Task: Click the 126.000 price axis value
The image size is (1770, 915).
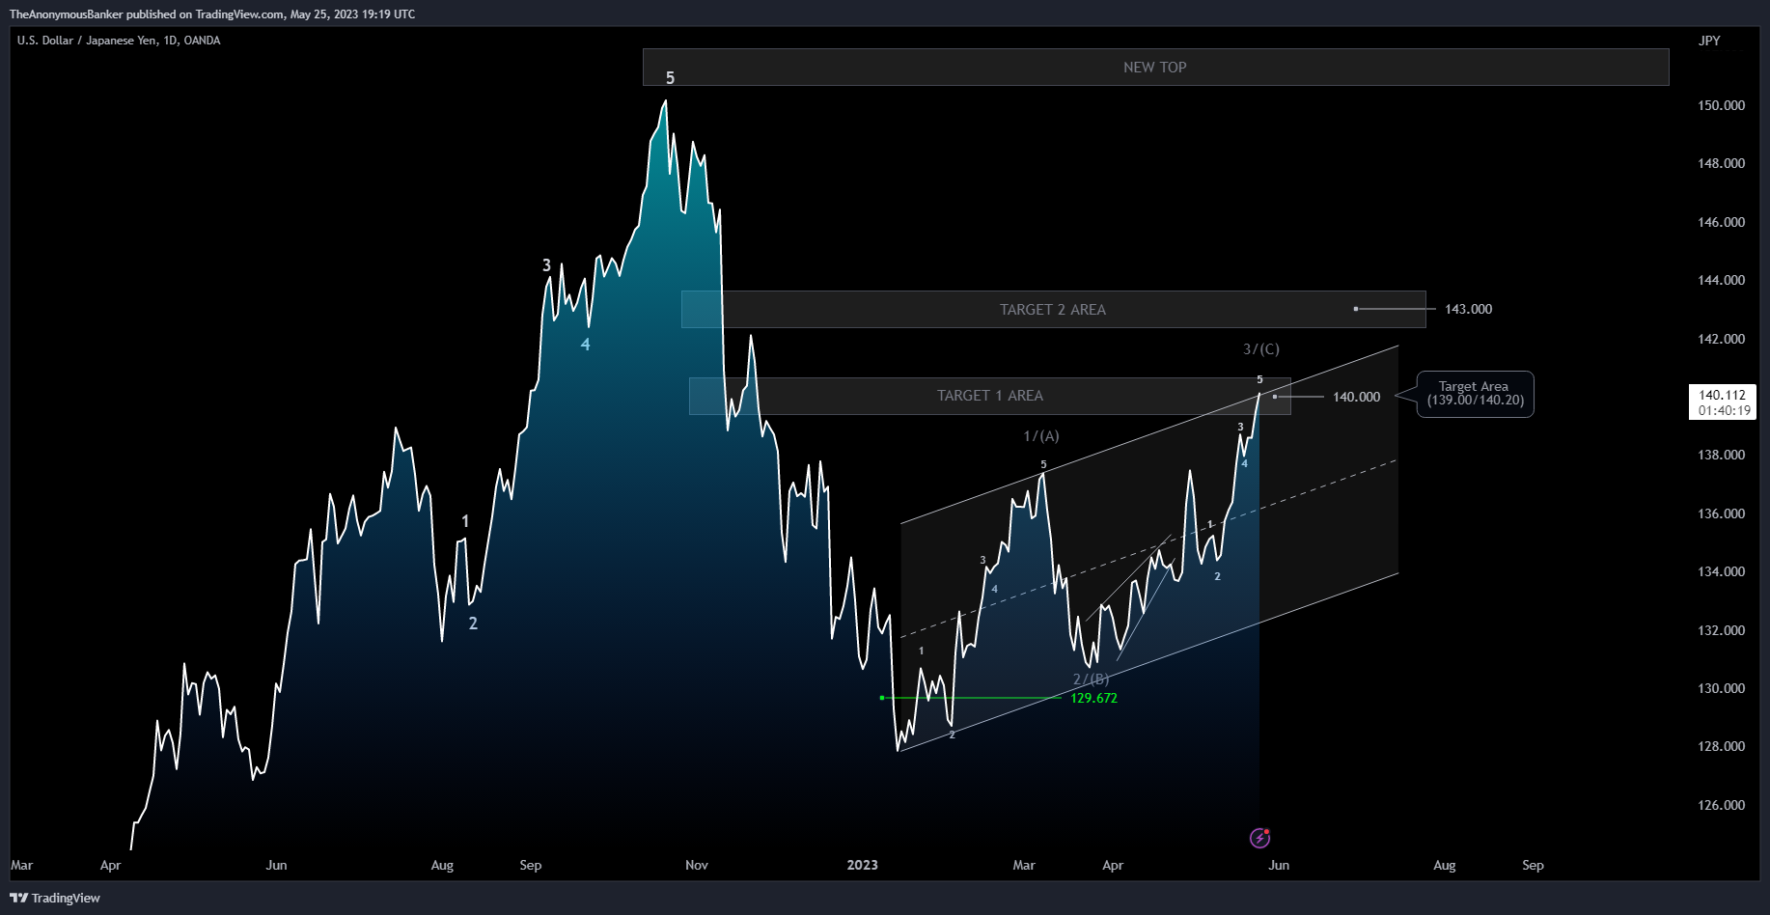Action: (1721, 805)
